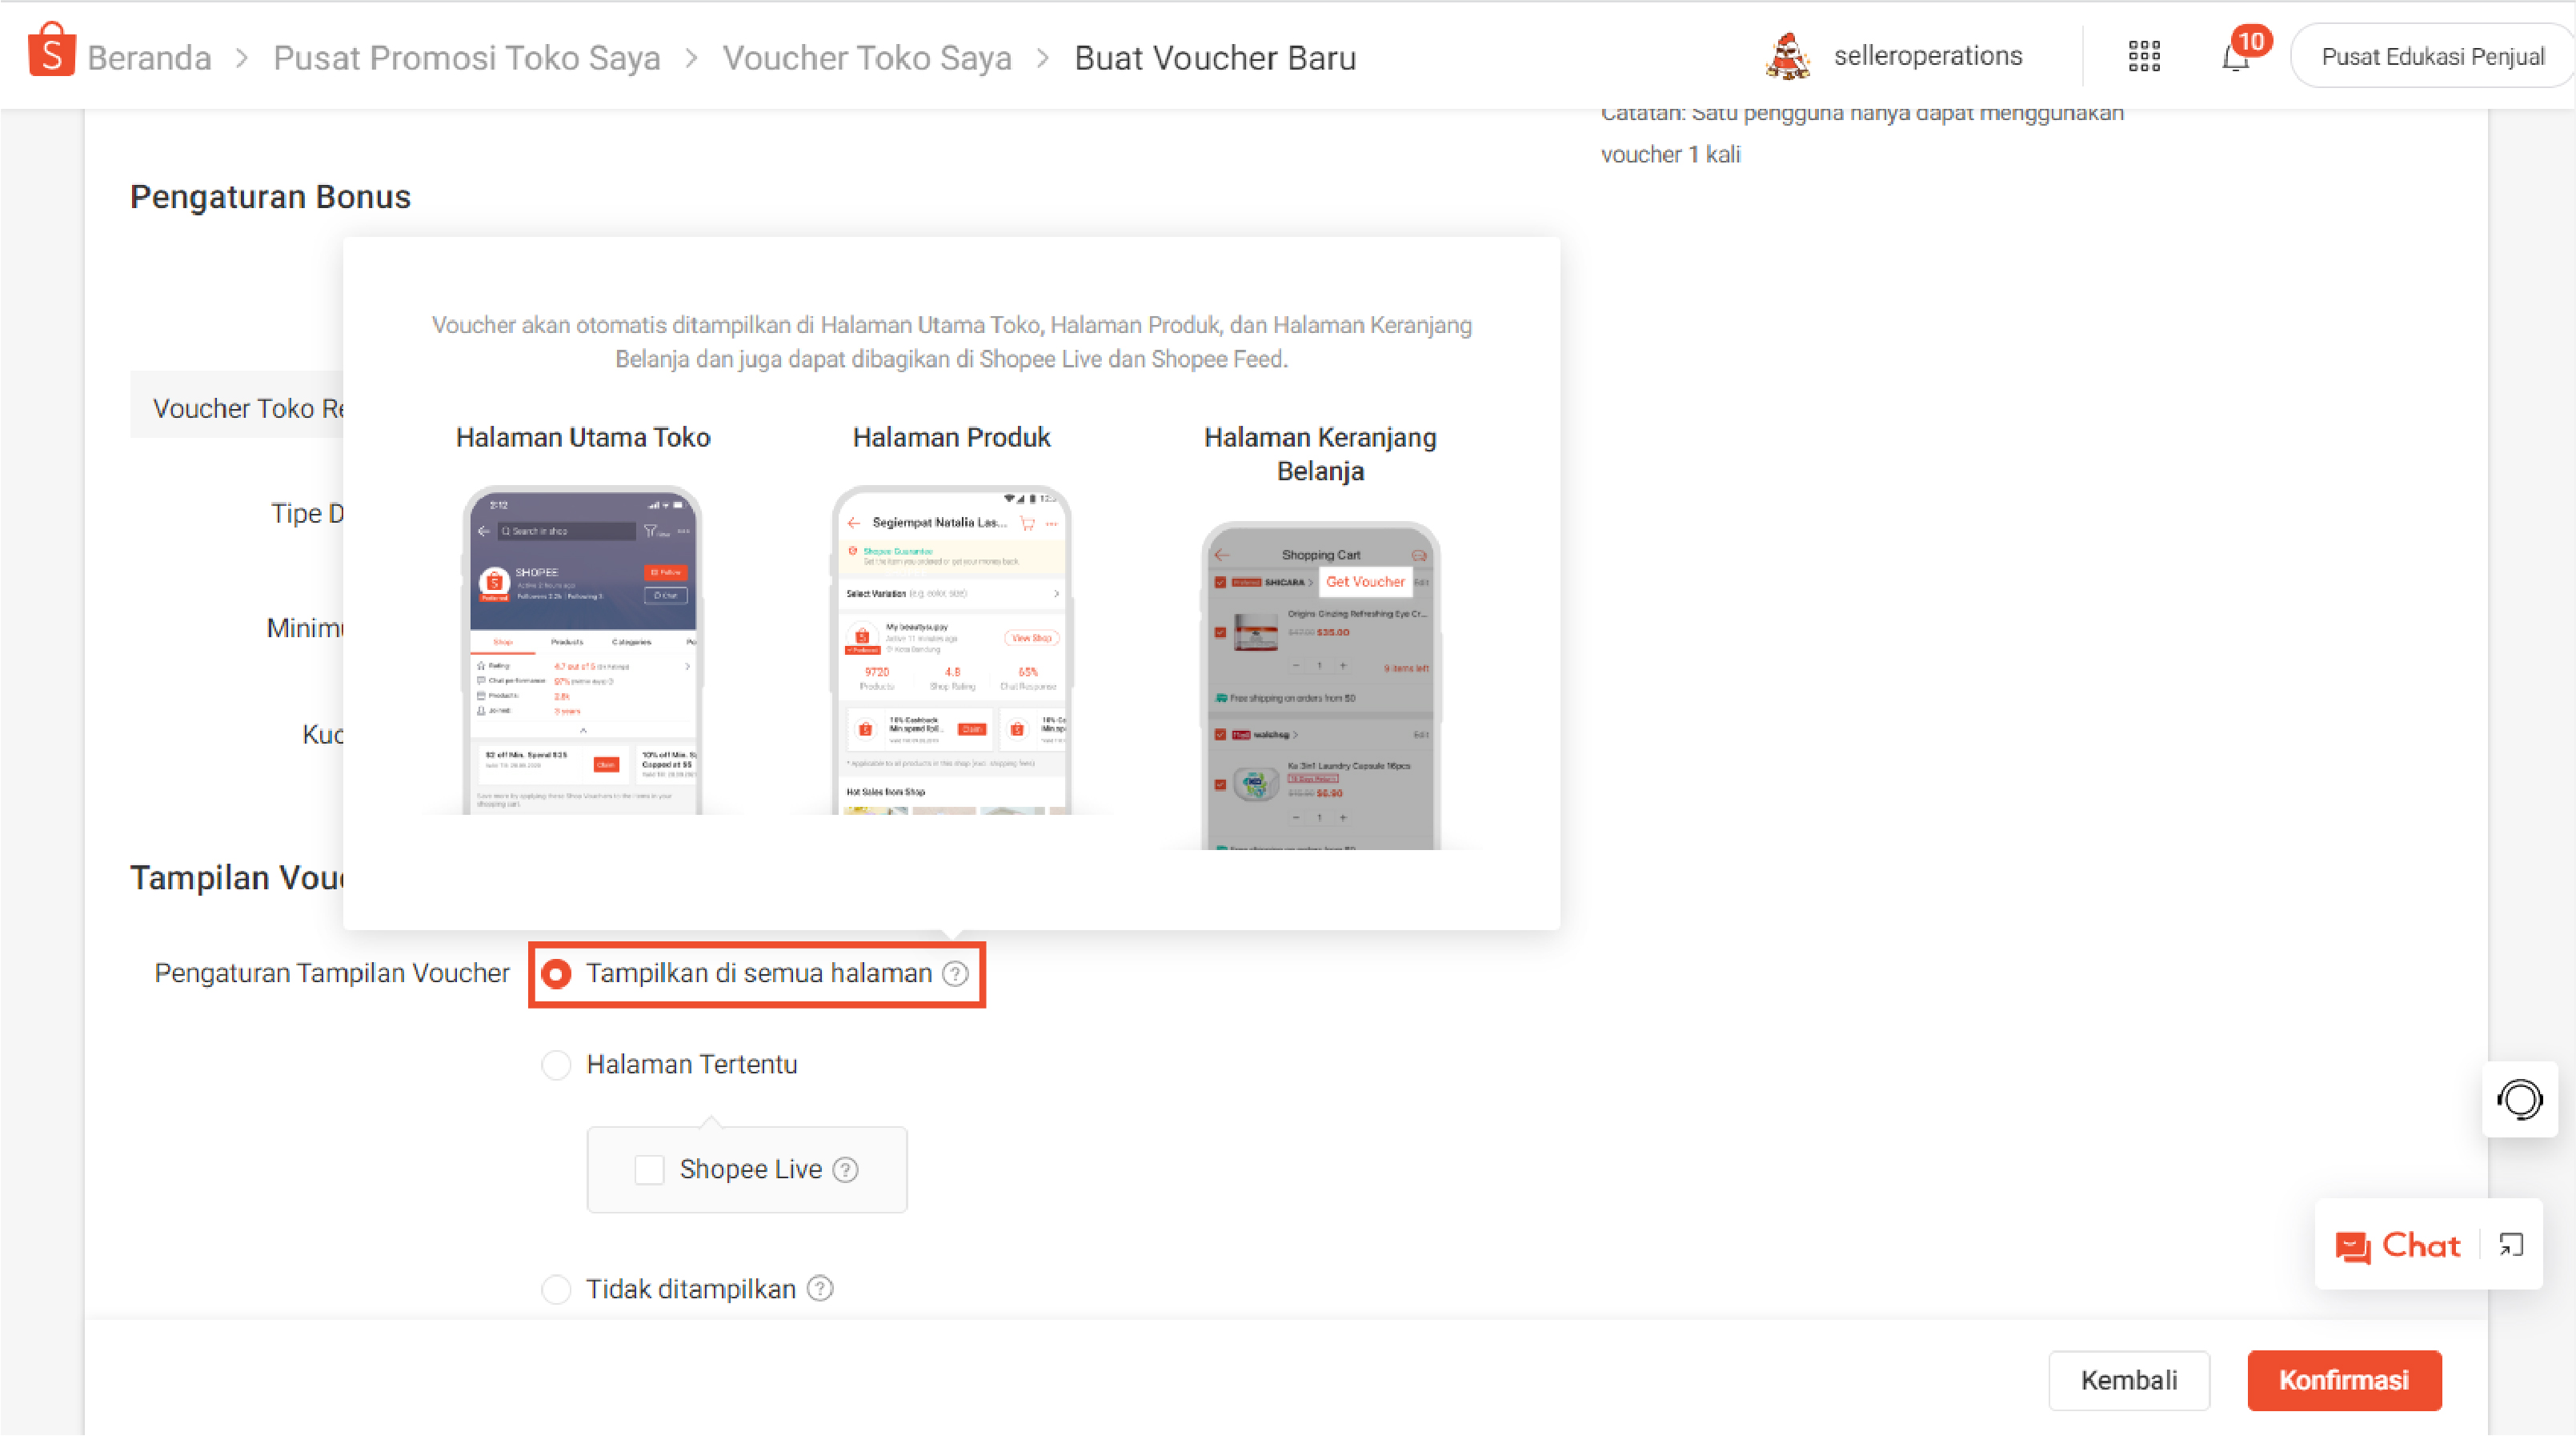Viewport: 2576px width, 1436px height.
Task: Choose the Tidak ditampilkan radio option
Action: [557, 1289]
